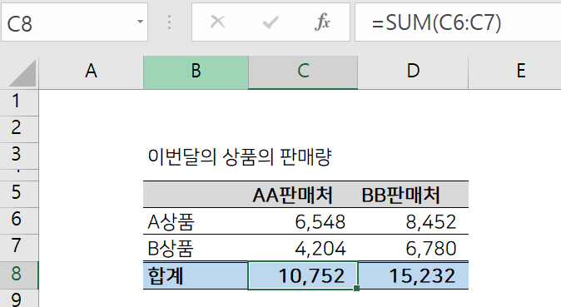Select row 5 header

click(19, 194)
